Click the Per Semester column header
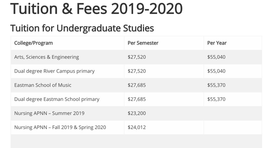Screen dimensions: 273x148 (143, 43)
